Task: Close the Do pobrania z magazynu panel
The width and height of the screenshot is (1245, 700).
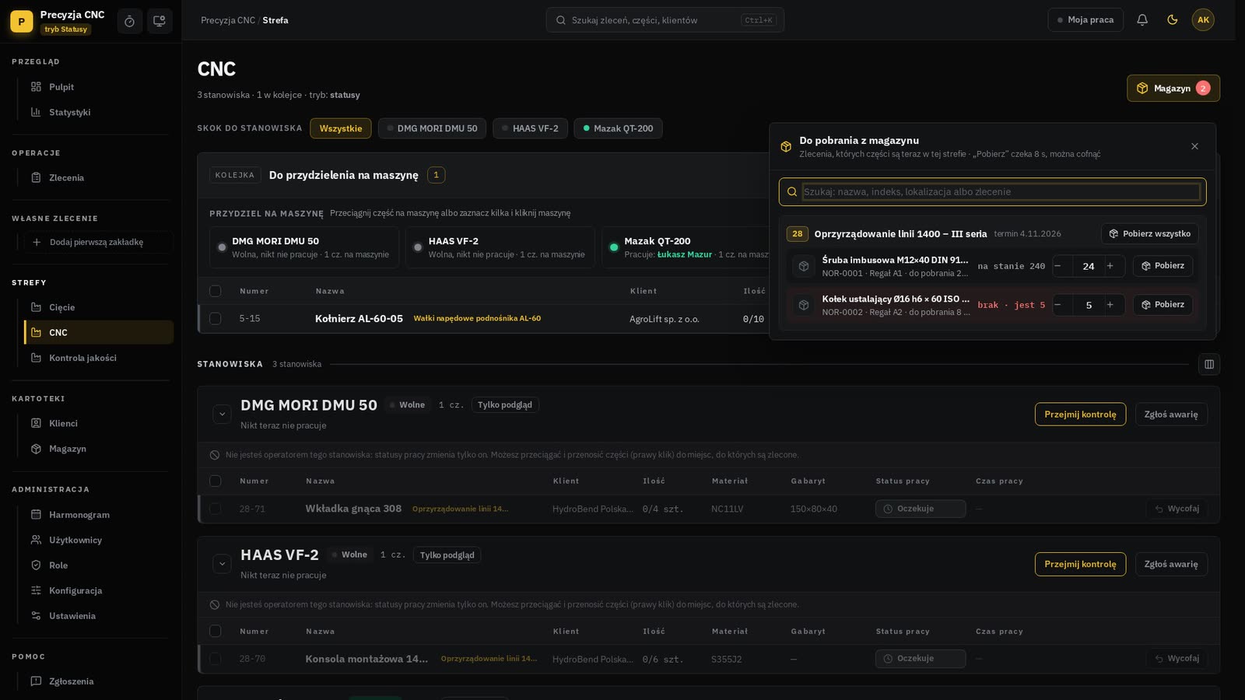Action: pyautogui.click(x=1194, y=146)
